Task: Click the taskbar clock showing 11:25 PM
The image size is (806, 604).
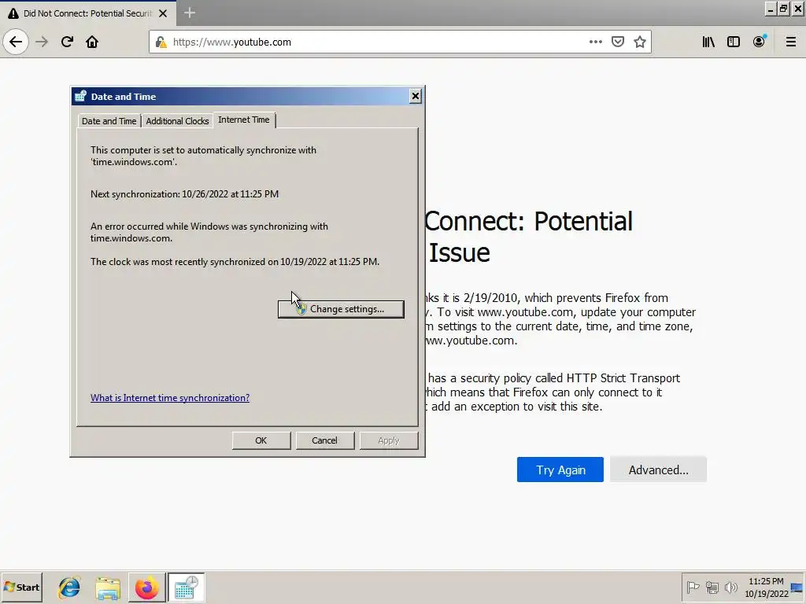Action: click(766, 587)
